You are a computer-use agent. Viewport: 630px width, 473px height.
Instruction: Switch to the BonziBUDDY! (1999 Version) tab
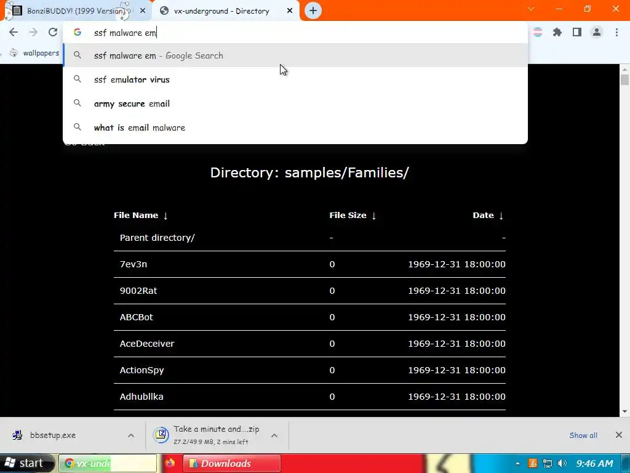coord(76,11)
